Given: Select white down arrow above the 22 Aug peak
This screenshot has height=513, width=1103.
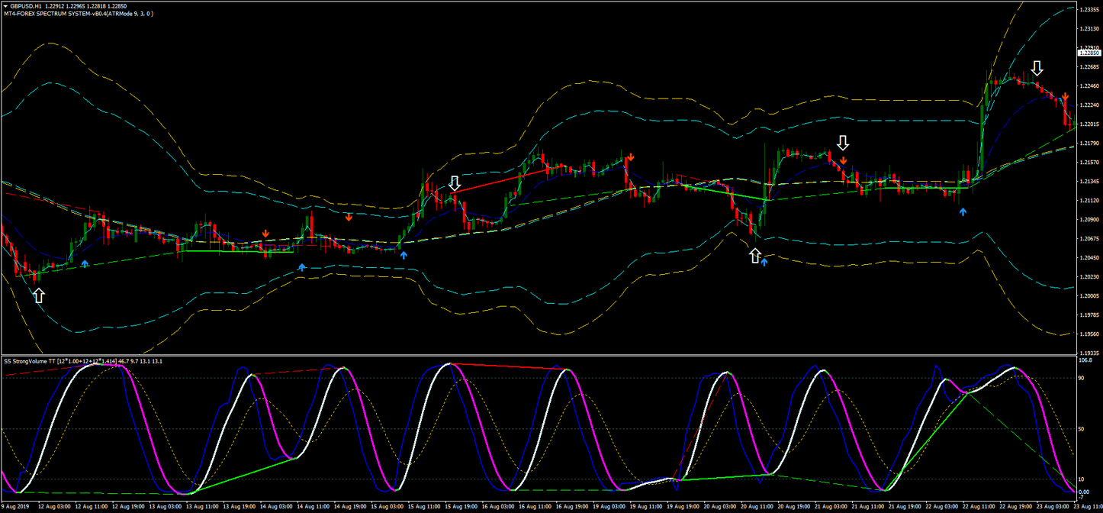Looking at the screenshot, I should (x=1037, y=69).
